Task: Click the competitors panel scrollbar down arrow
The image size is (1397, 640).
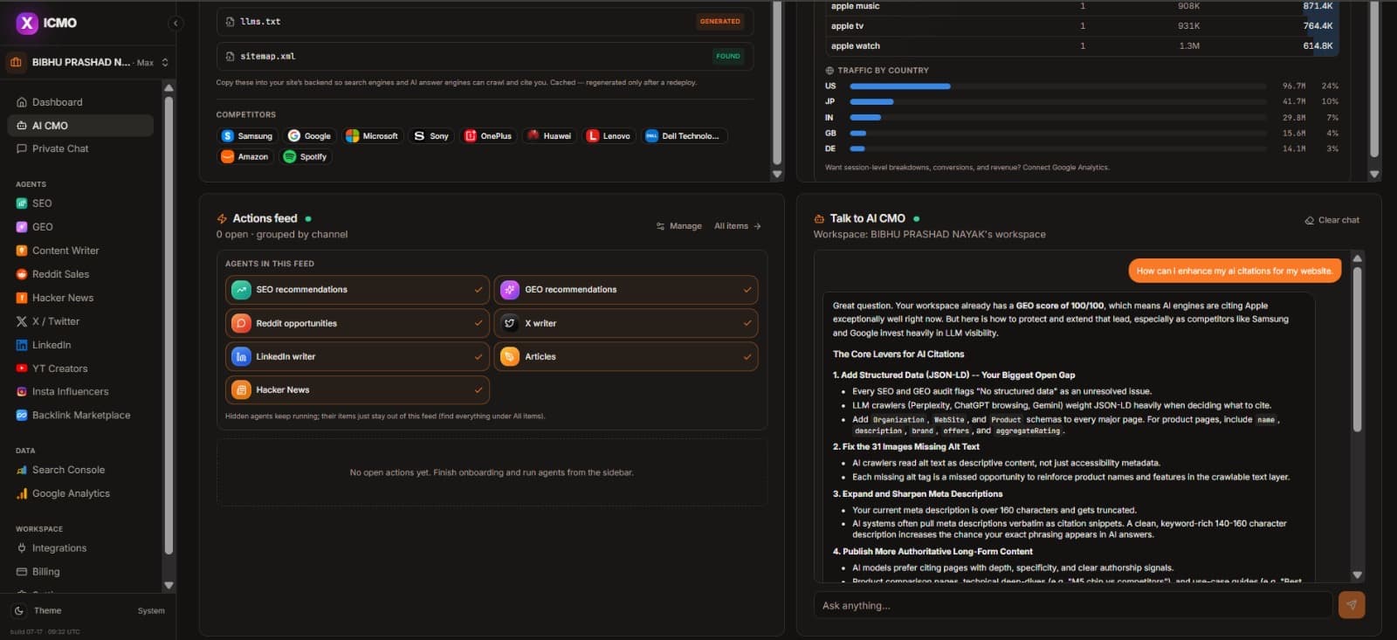Action: coord(777,175)
